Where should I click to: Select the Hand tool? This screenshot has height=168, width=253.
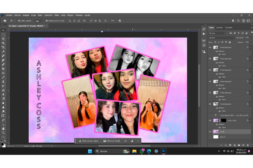pos(3,128)
